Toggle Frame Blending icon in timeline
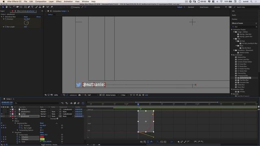 tap(75, 103)
